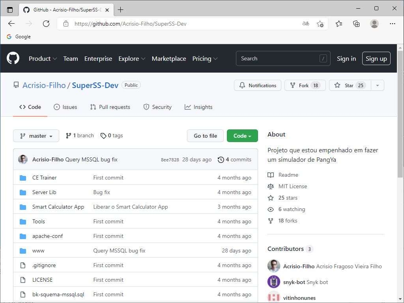Open the green Code dropdown button
404x303 pixels.
[x=242, y=136]
